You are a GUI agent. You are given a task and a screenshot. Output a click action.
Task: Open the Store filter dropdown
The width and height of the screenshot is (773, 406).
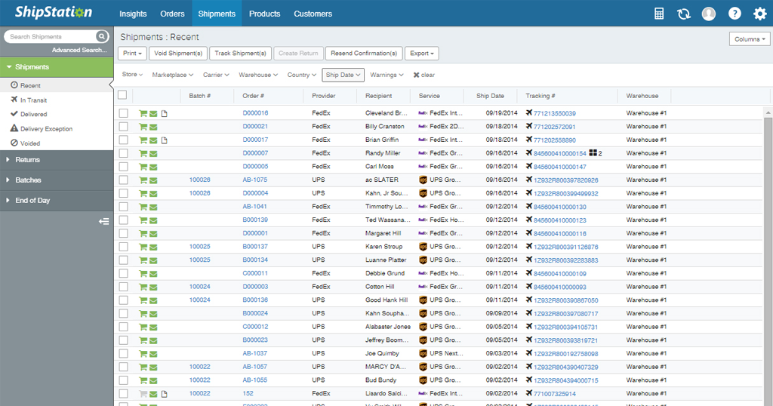click(x=132, y=75)
